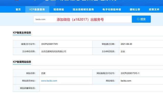Open the 首页 navigation tab
Screen dimensions: 163x93
[18, 9]
